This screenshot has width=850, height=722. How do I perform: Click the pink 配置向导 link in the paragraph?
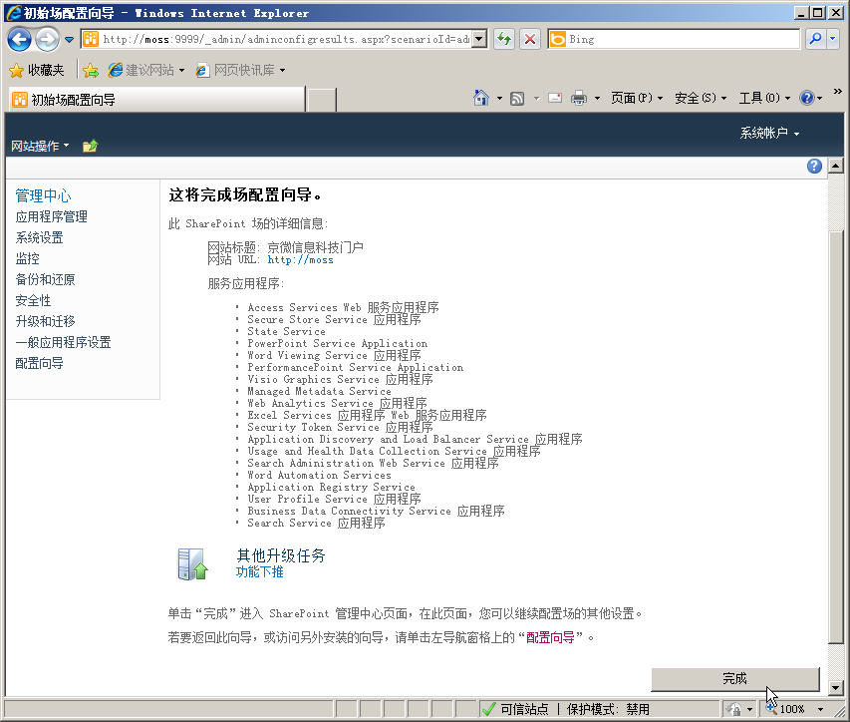[x=550, y=637]
